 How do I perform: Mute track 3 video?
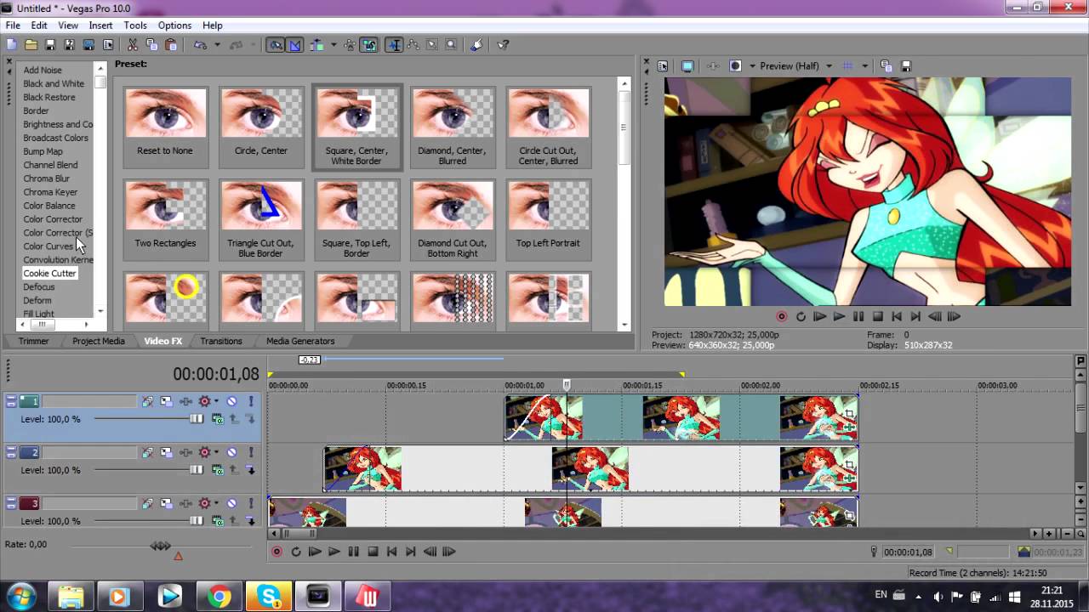tap(231, 503)
